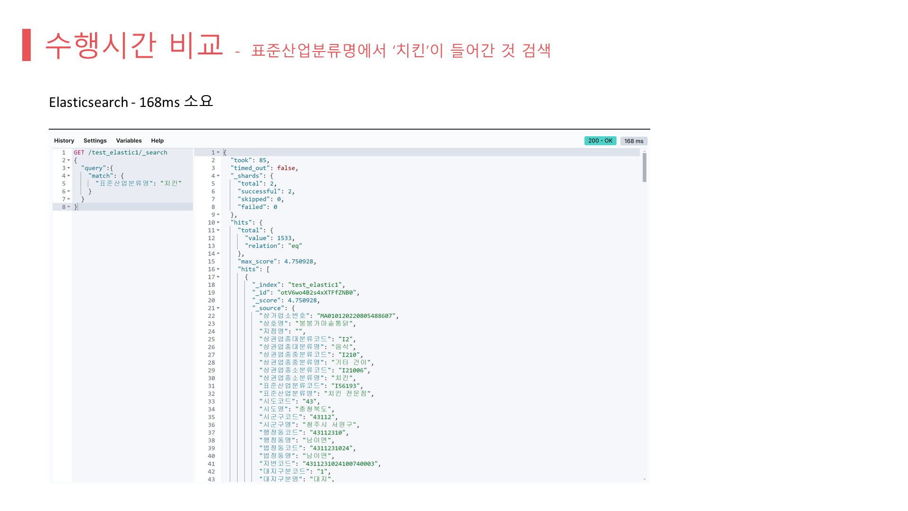The image size is (908, 511).
Task: Click the 200 - OK status badge
Action: 600,141
